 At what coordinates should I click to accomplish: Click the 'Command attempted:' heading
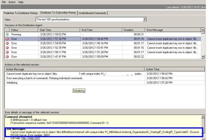(19, 117)
